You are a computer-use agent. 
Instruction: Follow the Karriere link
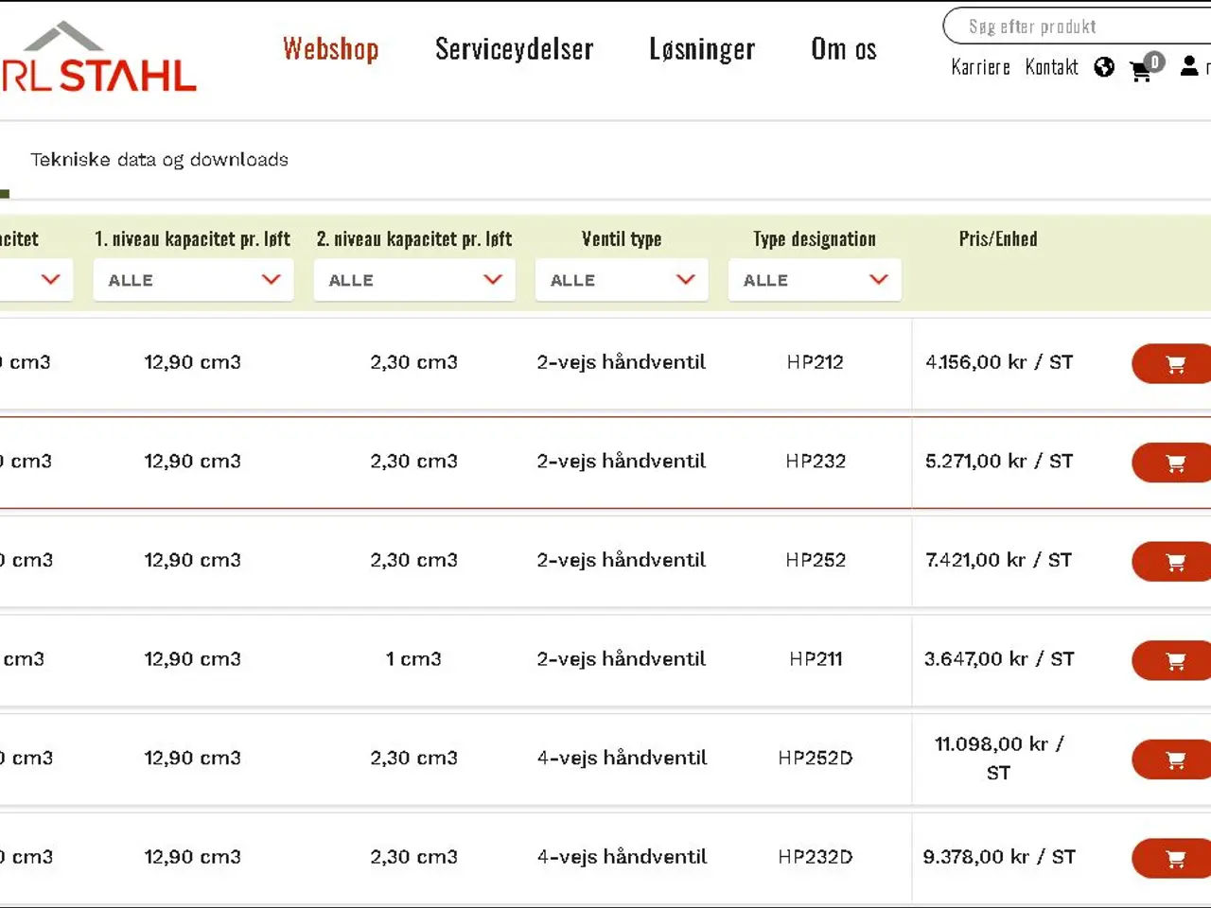pos(980,67)
